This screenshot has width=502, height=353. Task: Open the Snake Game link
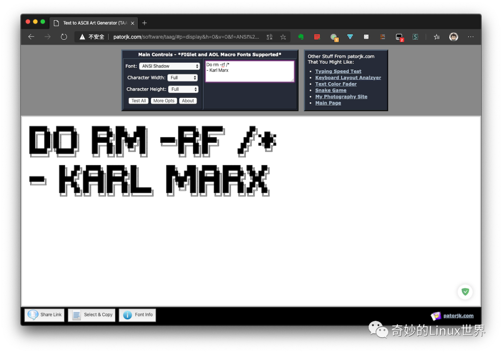(x=331, y=90)
